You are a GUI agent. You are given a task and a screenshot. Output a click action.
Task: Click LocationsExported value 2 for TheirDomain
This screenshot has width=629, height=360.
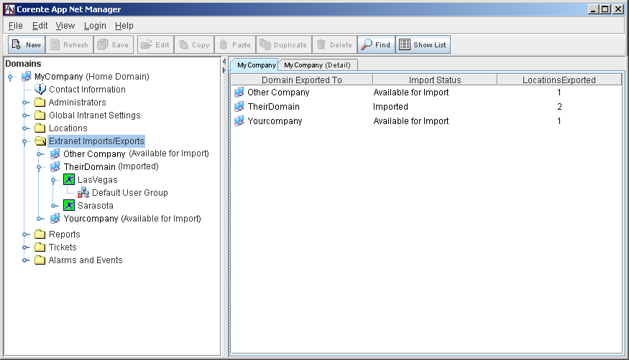click(x=559, y=107)
